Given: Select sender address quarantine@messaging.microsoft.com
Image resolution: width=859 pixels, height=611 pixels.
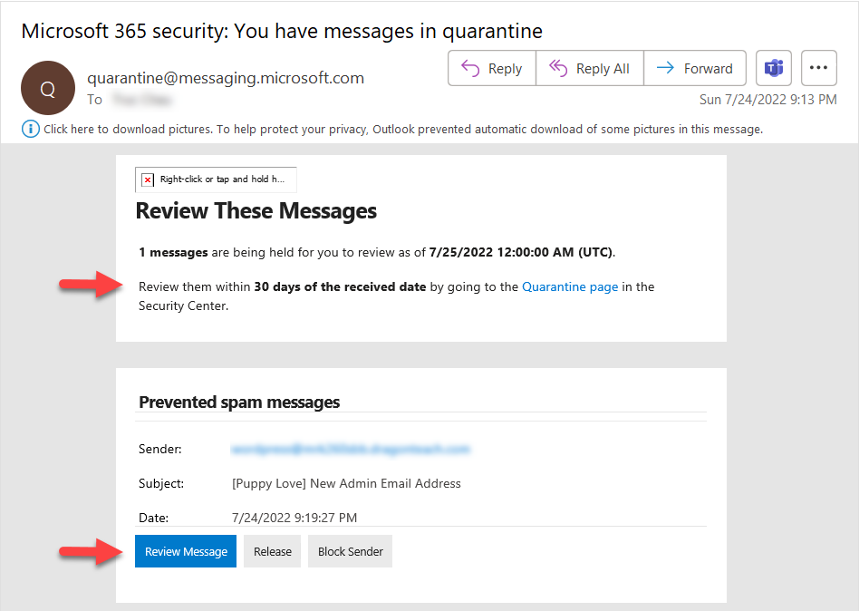Looking at the screenshot, I should (226, 78).
